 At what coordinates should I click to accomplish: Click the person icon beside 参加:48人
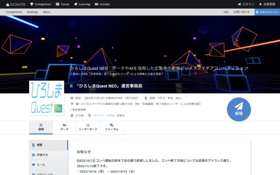click(x=164, y=98)
